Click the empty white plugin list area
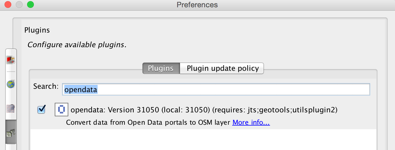 coord(203,139)
